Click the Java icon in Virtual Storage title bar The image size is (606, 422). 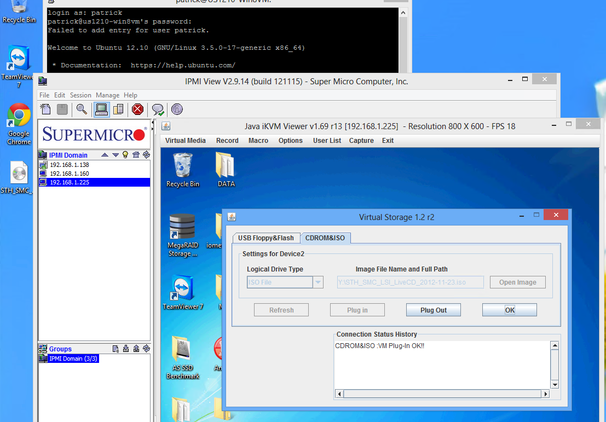[x=232, y=217]
